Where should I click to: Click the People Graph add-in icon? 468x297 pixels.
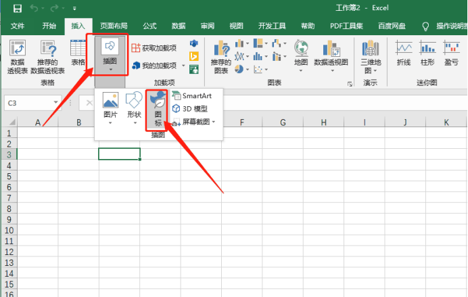pyautogui.click(x=194, y=70)
